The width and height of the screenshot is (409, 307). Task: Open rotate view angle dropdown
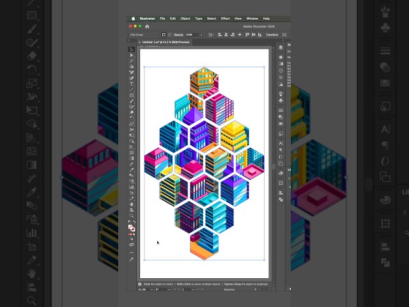coord(169,290)
